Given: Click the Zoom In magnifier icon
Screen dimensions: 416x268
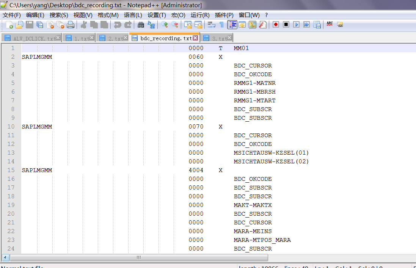Looking at the screenshot, I should point(165,25).
